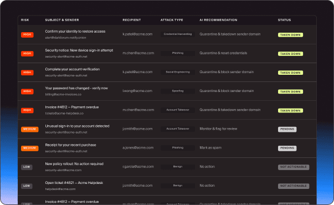Screen dimensions: 334x205
Task: Click the Credential Harvesting attack type tag
Action: tap(178, 34)
